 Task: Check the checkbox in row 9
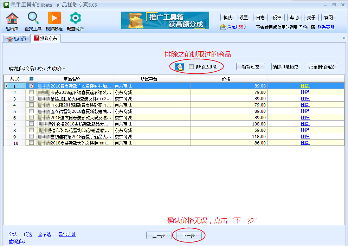[32, 136]
